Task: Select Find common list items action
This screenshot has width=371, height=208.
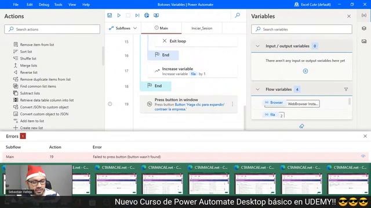Action: 35,86
